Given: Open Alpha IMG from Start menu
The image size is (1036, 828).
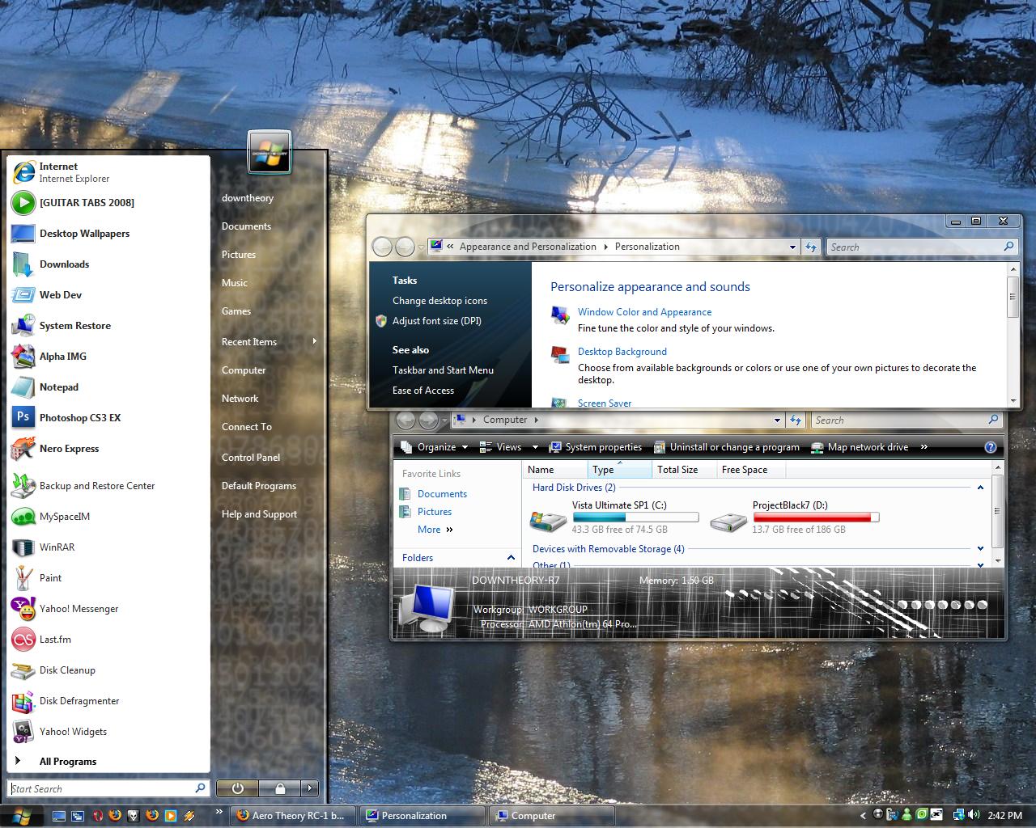Looking at the screenshot, I should pyautogui.click(x=108, y=357).
